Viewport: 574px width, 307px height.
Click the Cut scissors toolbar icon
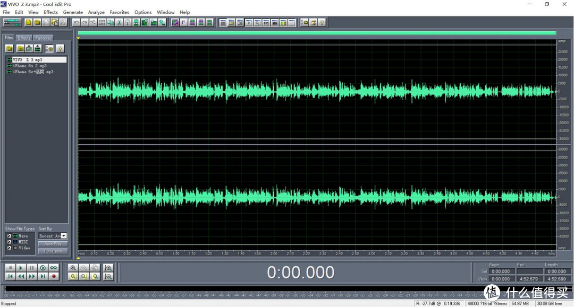point(119,23)
